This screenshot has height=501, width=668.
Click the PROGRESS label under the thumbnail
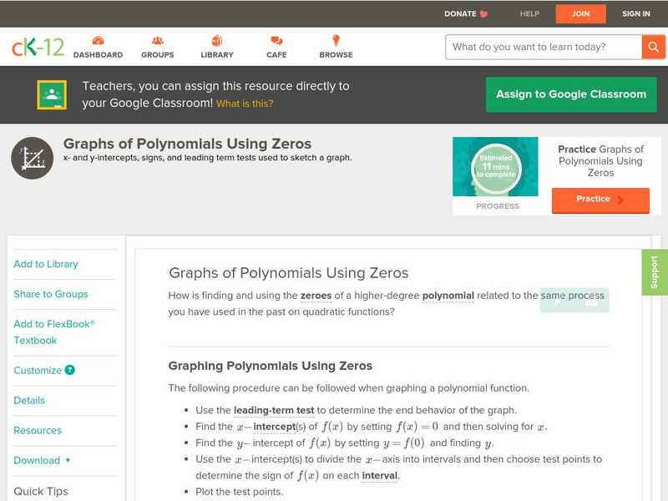(498, 206)
